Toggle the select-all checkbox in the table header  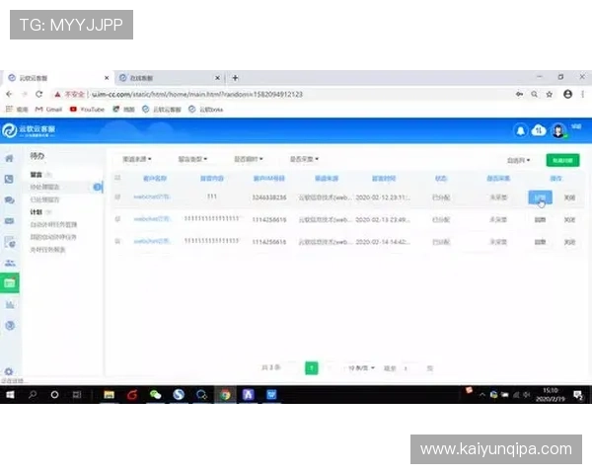[117, 178]
